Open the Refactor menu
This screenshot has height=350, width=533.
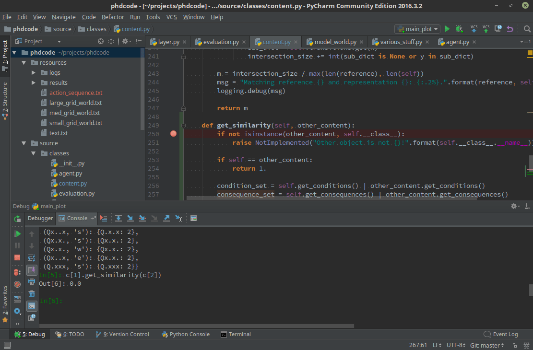point(113,17)
